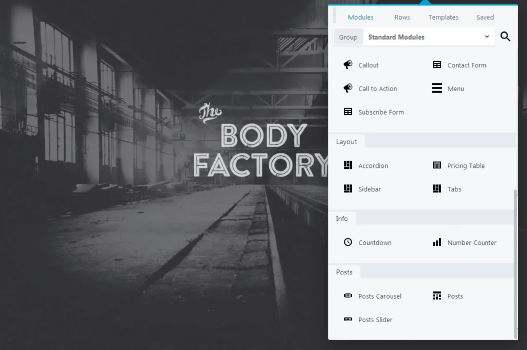Click the slider icon beside Posts Slider
This screenshot has height=350, width=527.
point(348,319)
